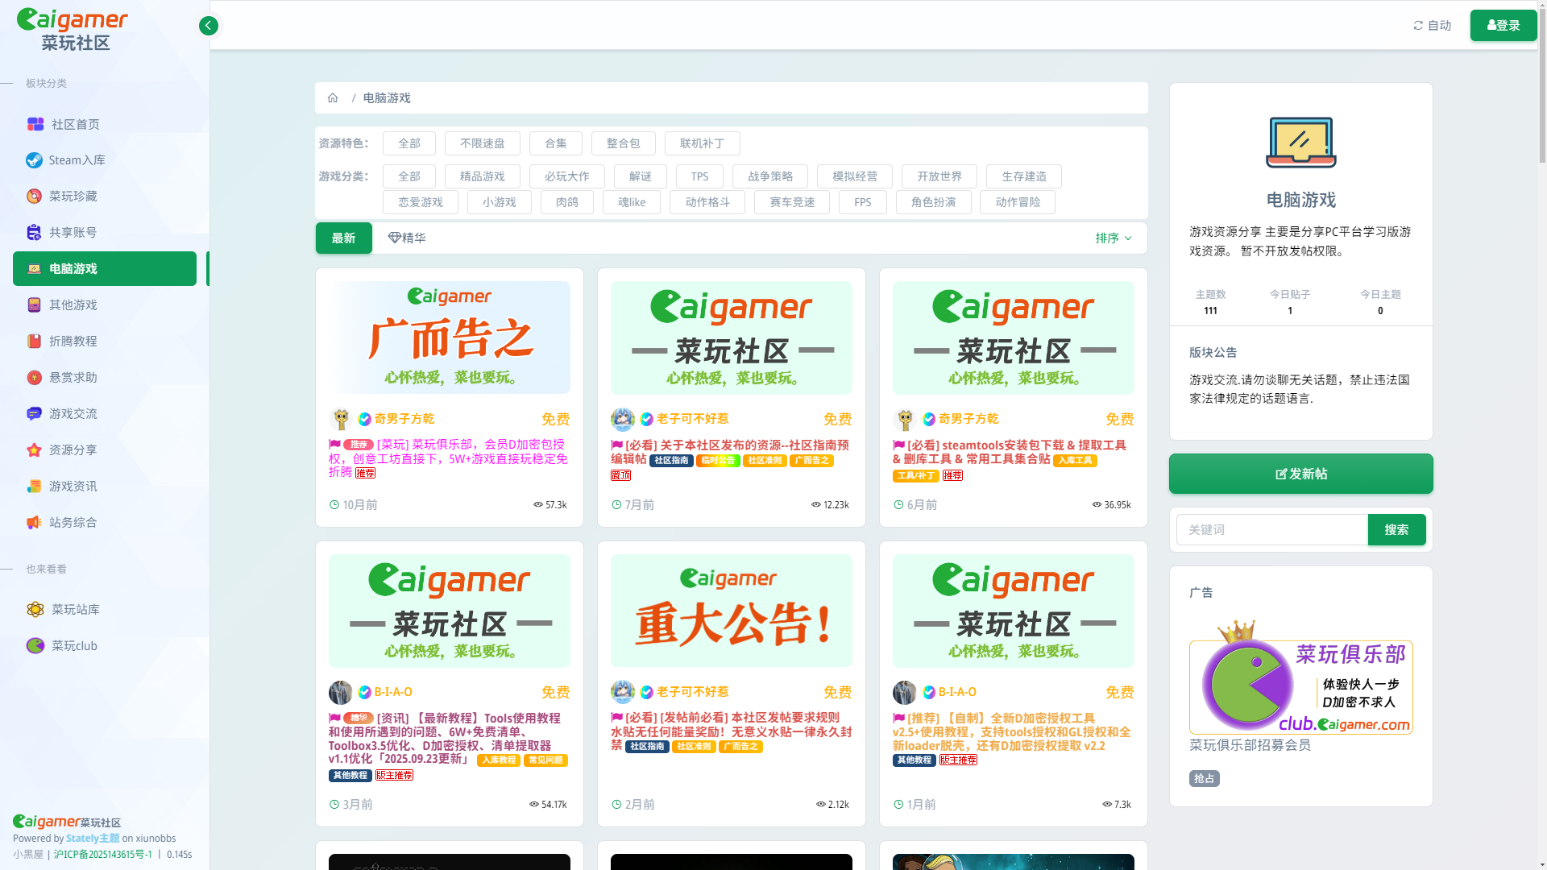The image size is (1547, 870).
Task: Select the 开放世界 game category filter
Action: coord(939,176)
